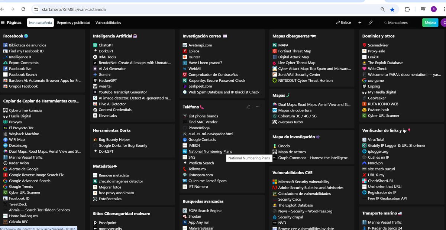Reload the page with refresh icon

tap(24, 9)
